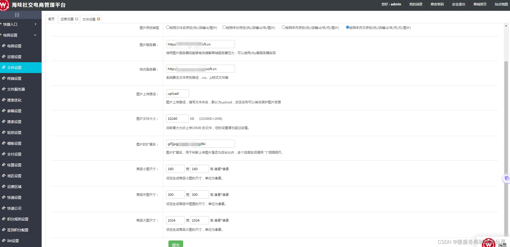
Task: Select 按照年月日存放 radio option
Action: pos(347,27)
